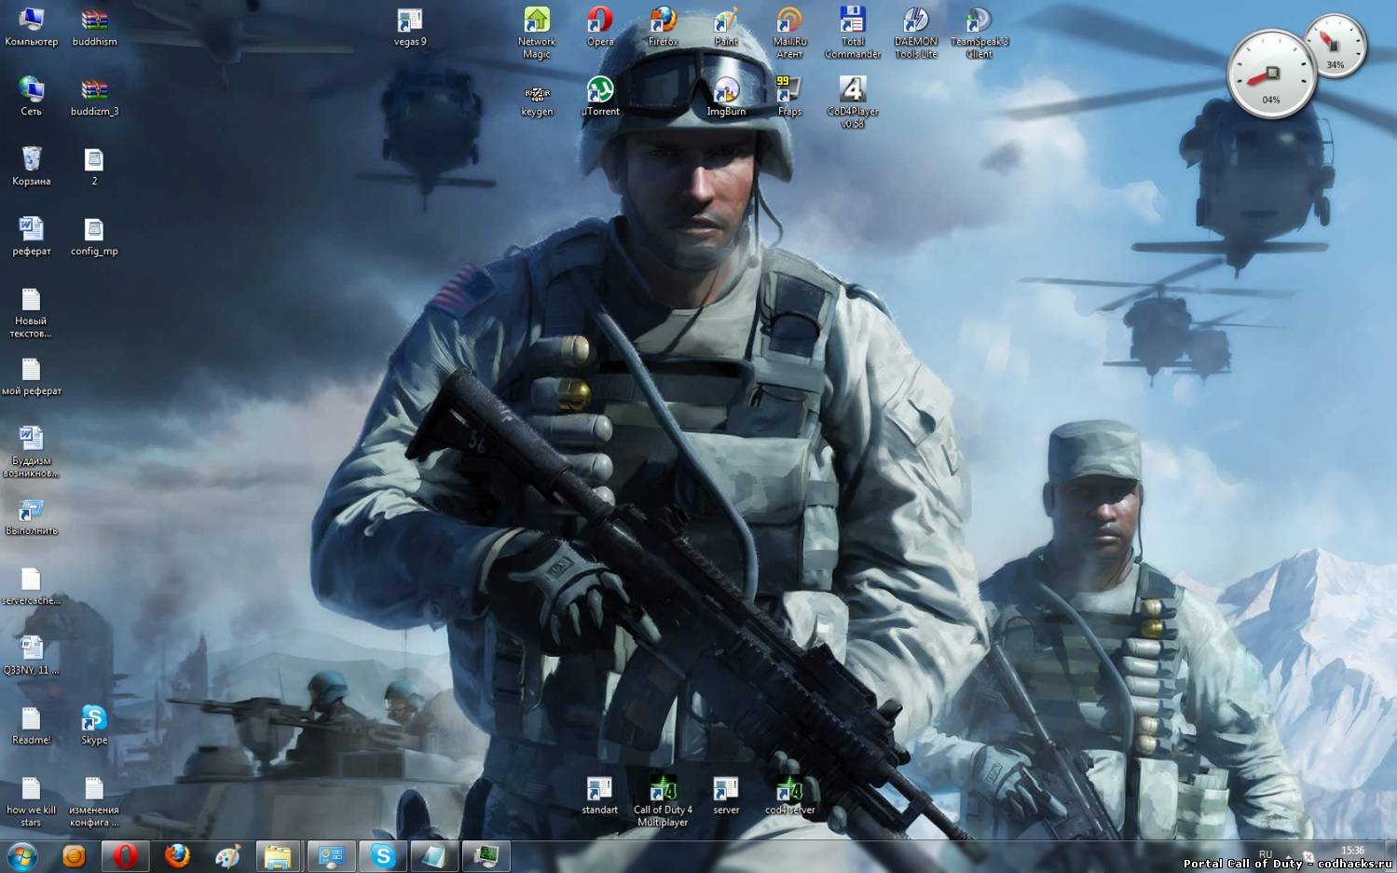Launch the Firefox desktop shortcut
The image size is (1397, 873).
point(664,26)
